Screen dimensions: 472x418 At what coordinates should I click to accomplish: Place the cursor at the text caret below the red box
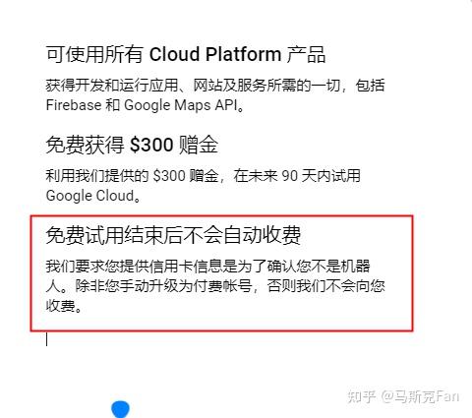47,339
